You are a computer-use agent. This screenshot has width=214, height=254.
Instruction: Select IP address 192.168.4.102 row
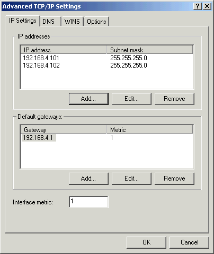pyautogui.click(x=107, y=65)
